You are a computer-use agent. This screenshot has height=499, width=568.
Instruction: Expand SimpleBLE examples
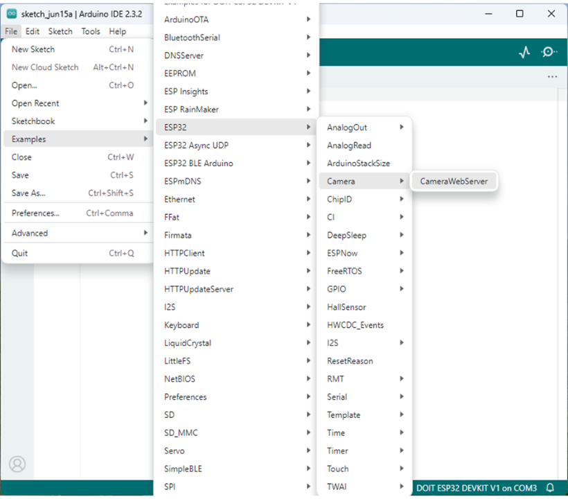pyautogui.click(x=236, y=469)
